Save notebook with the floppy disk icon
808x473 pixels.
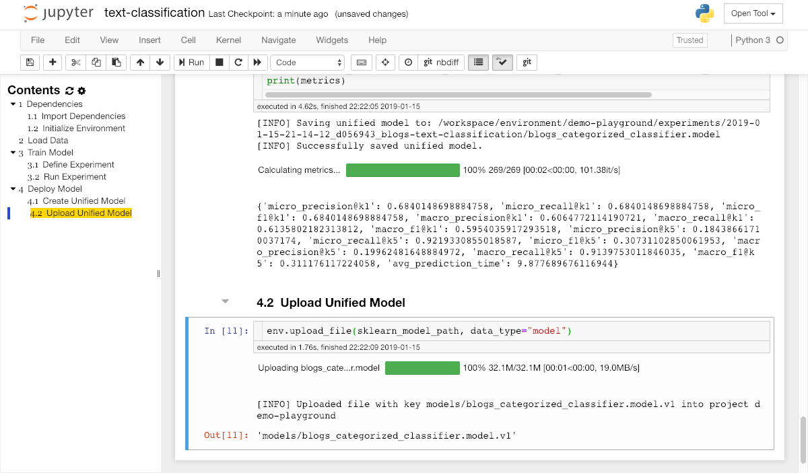[x=30, y=63]
